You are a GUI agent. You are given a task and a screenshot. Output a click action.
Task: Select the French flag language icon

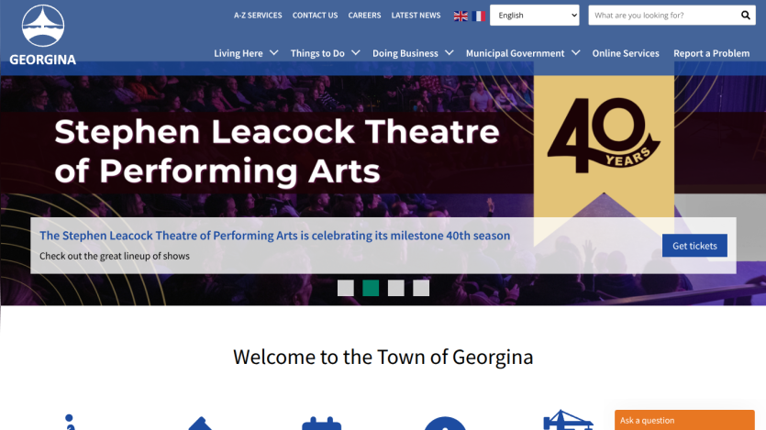479,17
